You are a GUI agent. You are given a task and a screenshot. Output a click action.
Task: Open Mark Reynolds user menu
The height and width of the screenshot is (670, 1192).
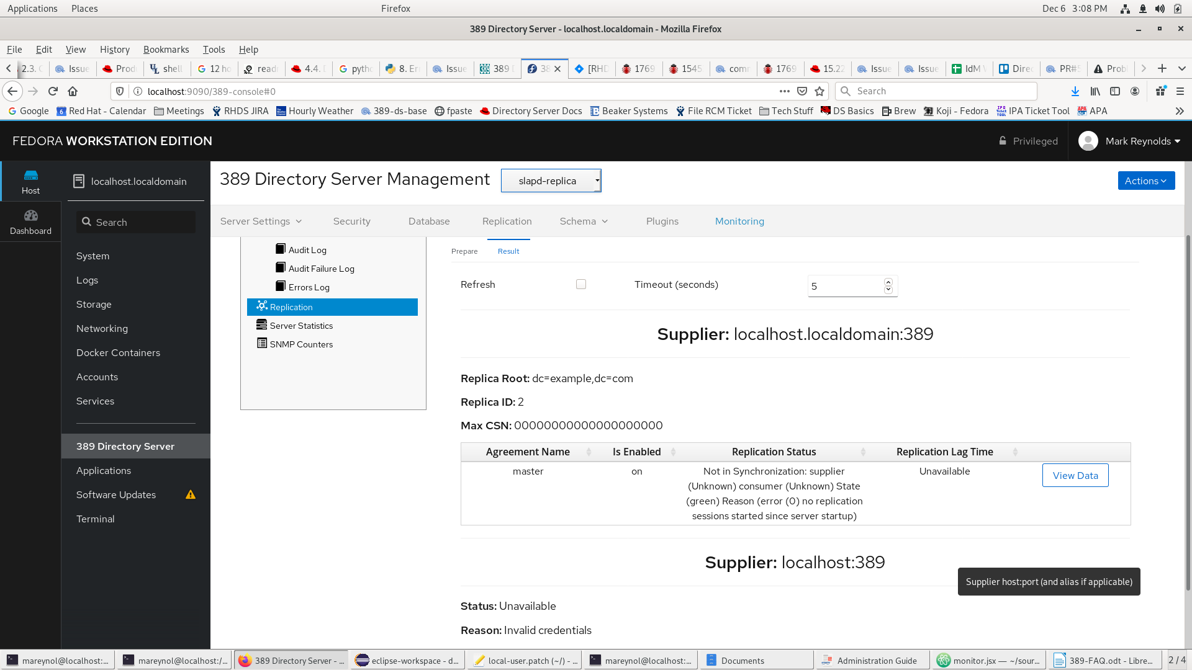coord(1142,141)
